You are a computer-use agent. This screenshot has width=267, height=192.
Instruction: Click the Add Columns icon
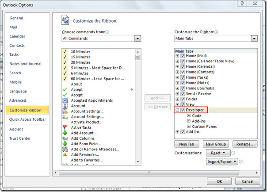pos(65,138)
